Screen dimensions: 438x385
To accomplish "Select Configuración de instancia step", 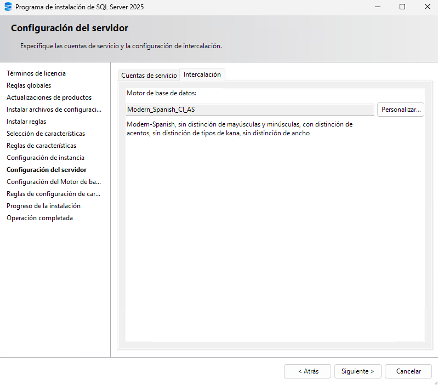I will pyautogui.click(x=45, y=158).
